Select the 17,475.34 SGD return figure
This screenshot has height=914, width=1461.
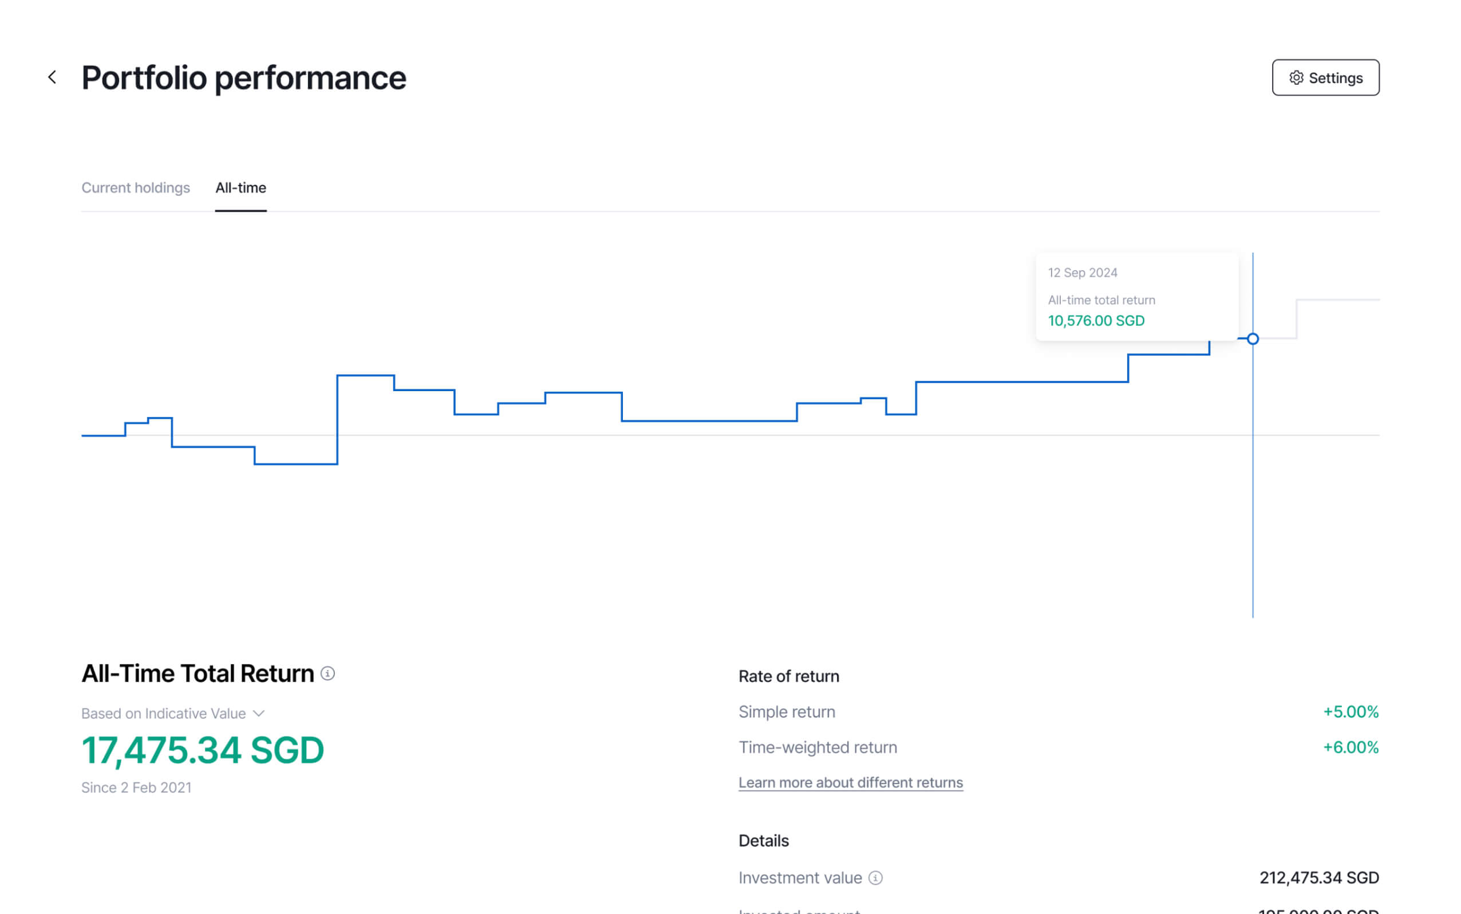[x=203, y=750]
